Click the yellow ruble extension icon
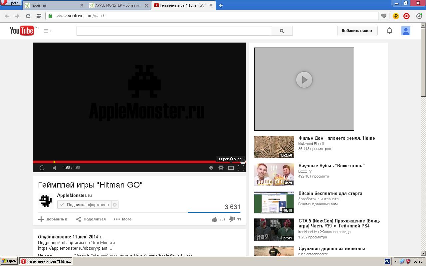Image resolution: width=426 pixels, height=266 pixels. pyautogui.click(x=396, y=16)
